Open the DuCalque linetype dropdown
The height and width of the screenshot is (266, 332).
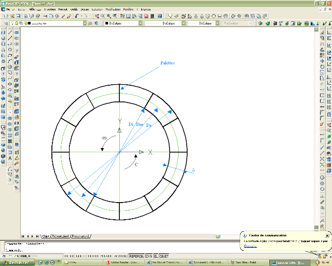[x=183, y=23]
